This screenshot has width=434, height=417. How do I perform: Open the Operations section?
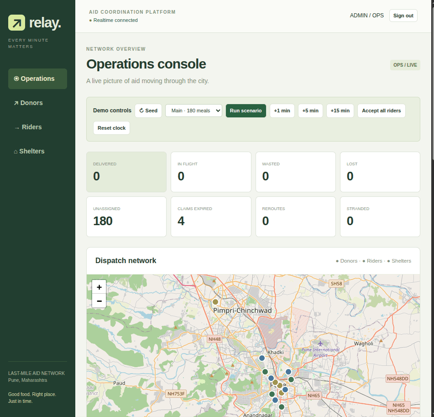[37, 79]
